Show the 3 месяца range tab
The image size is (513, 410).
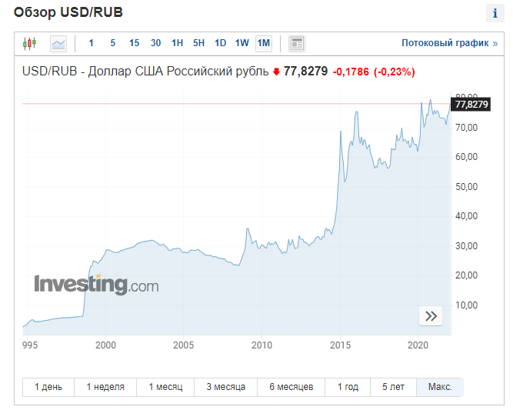coord(226,387)
